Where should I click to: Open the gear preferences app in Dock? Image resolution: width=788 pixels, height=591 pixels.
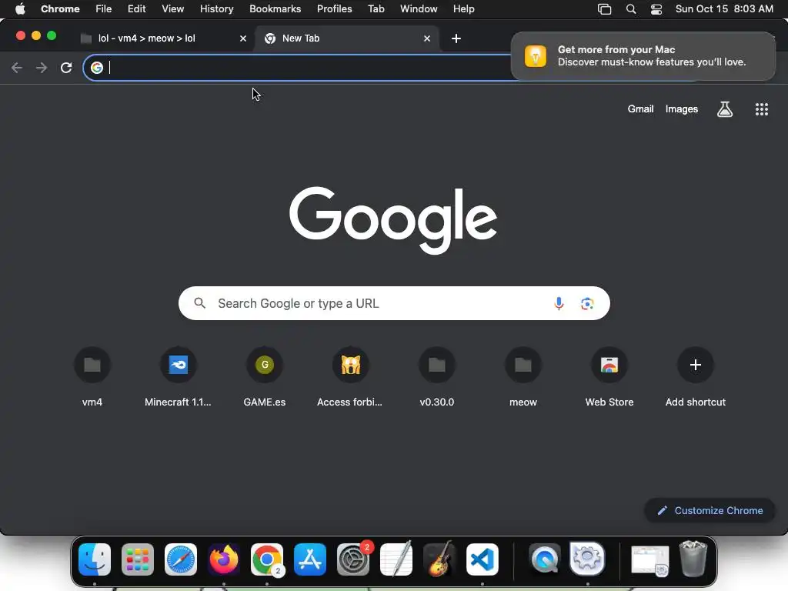point(587,559)
